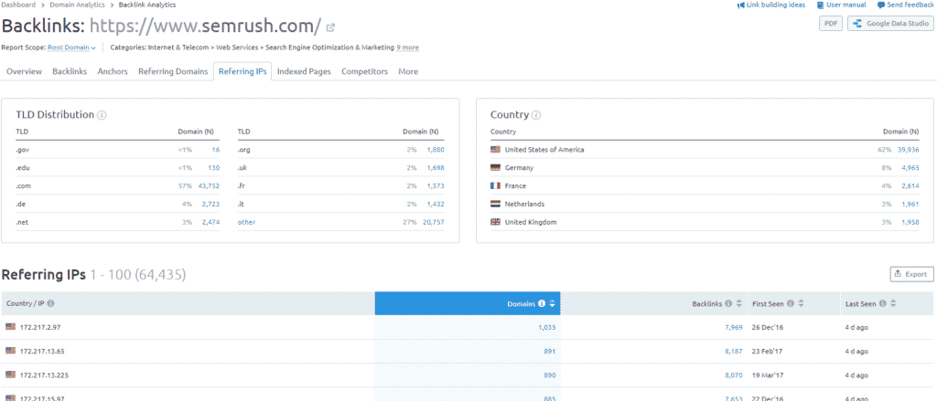
Task: Click the United Kingdom flag icon
Action: click(495, 222)
